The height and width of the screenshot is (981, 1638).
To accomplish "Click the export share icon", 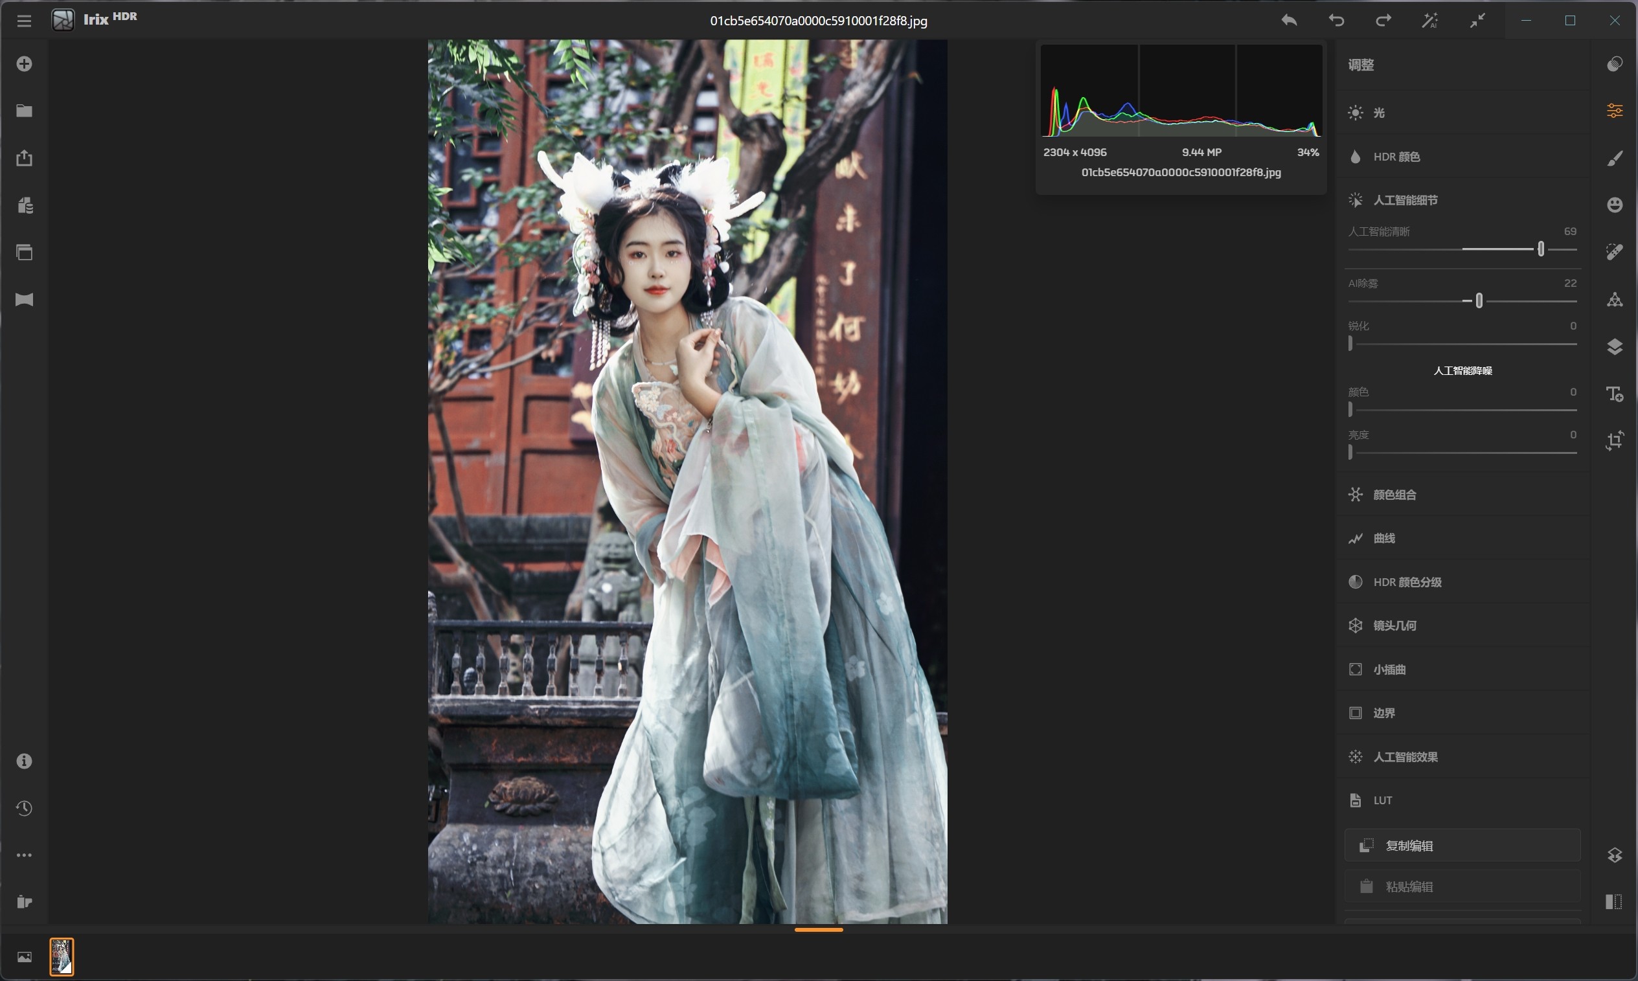I will coord(25,158).
